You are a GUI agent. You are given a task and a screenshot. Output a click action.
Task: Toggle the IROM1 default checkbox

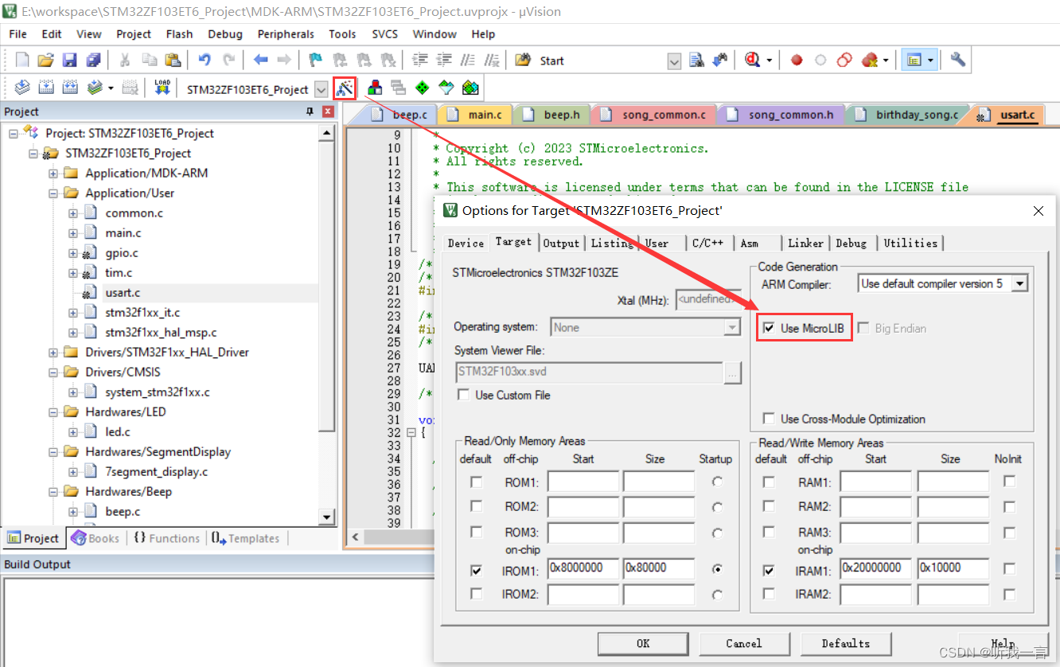coord(476,570)
